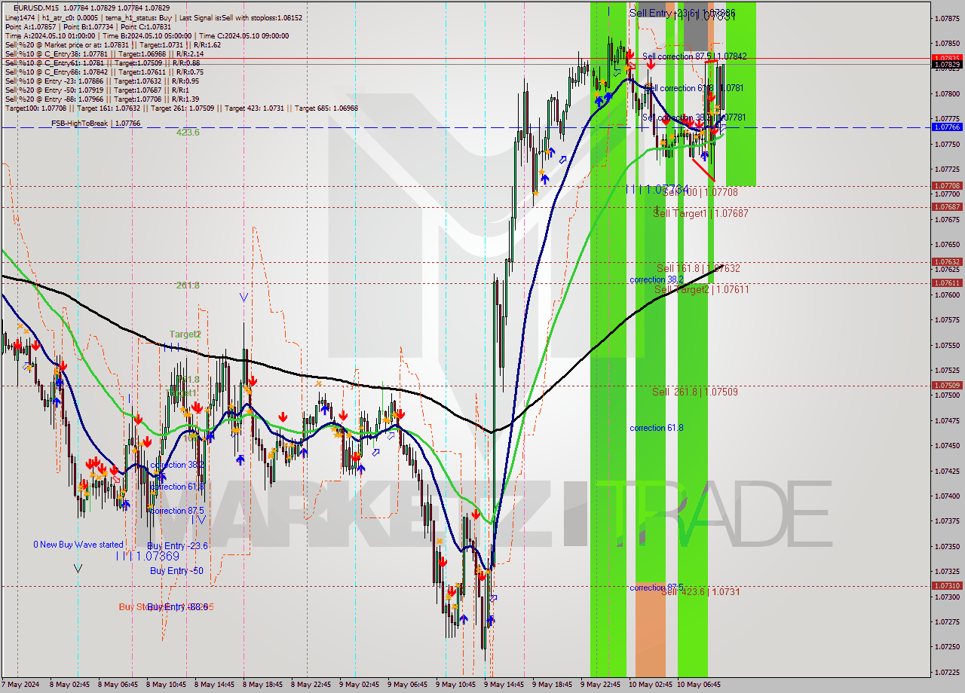The width and height of the screenshot is (965, 693).
Task: Click the 'Sell 161.8 | 1.07632' label
Action: (x=698, y=268)
